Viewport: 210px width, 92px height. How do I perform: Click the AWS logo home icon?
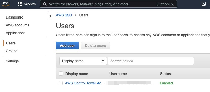[x=6, y=4]
